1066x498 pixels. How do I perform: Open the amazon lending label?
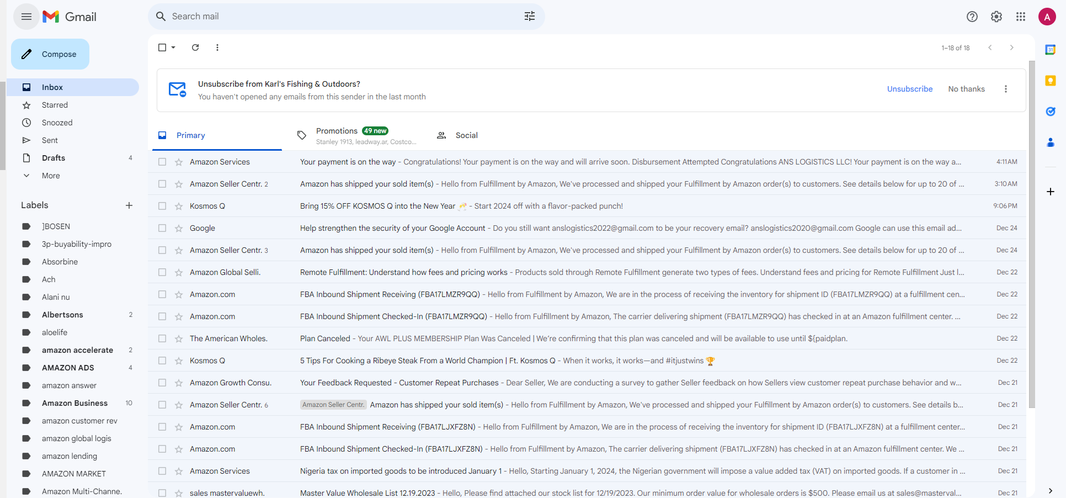[x=72, y=456]
